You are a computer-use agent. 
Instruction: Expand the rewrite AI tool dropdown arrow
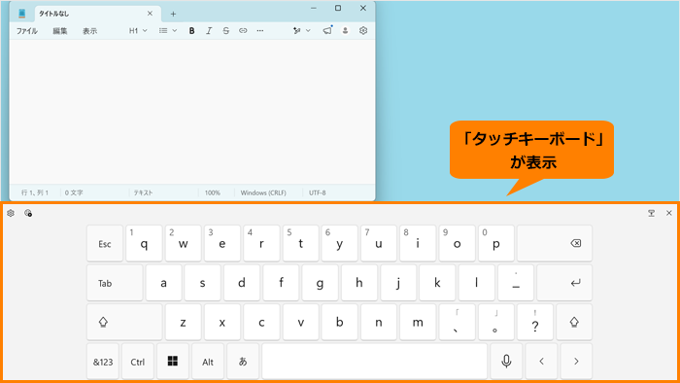point(308,31)
